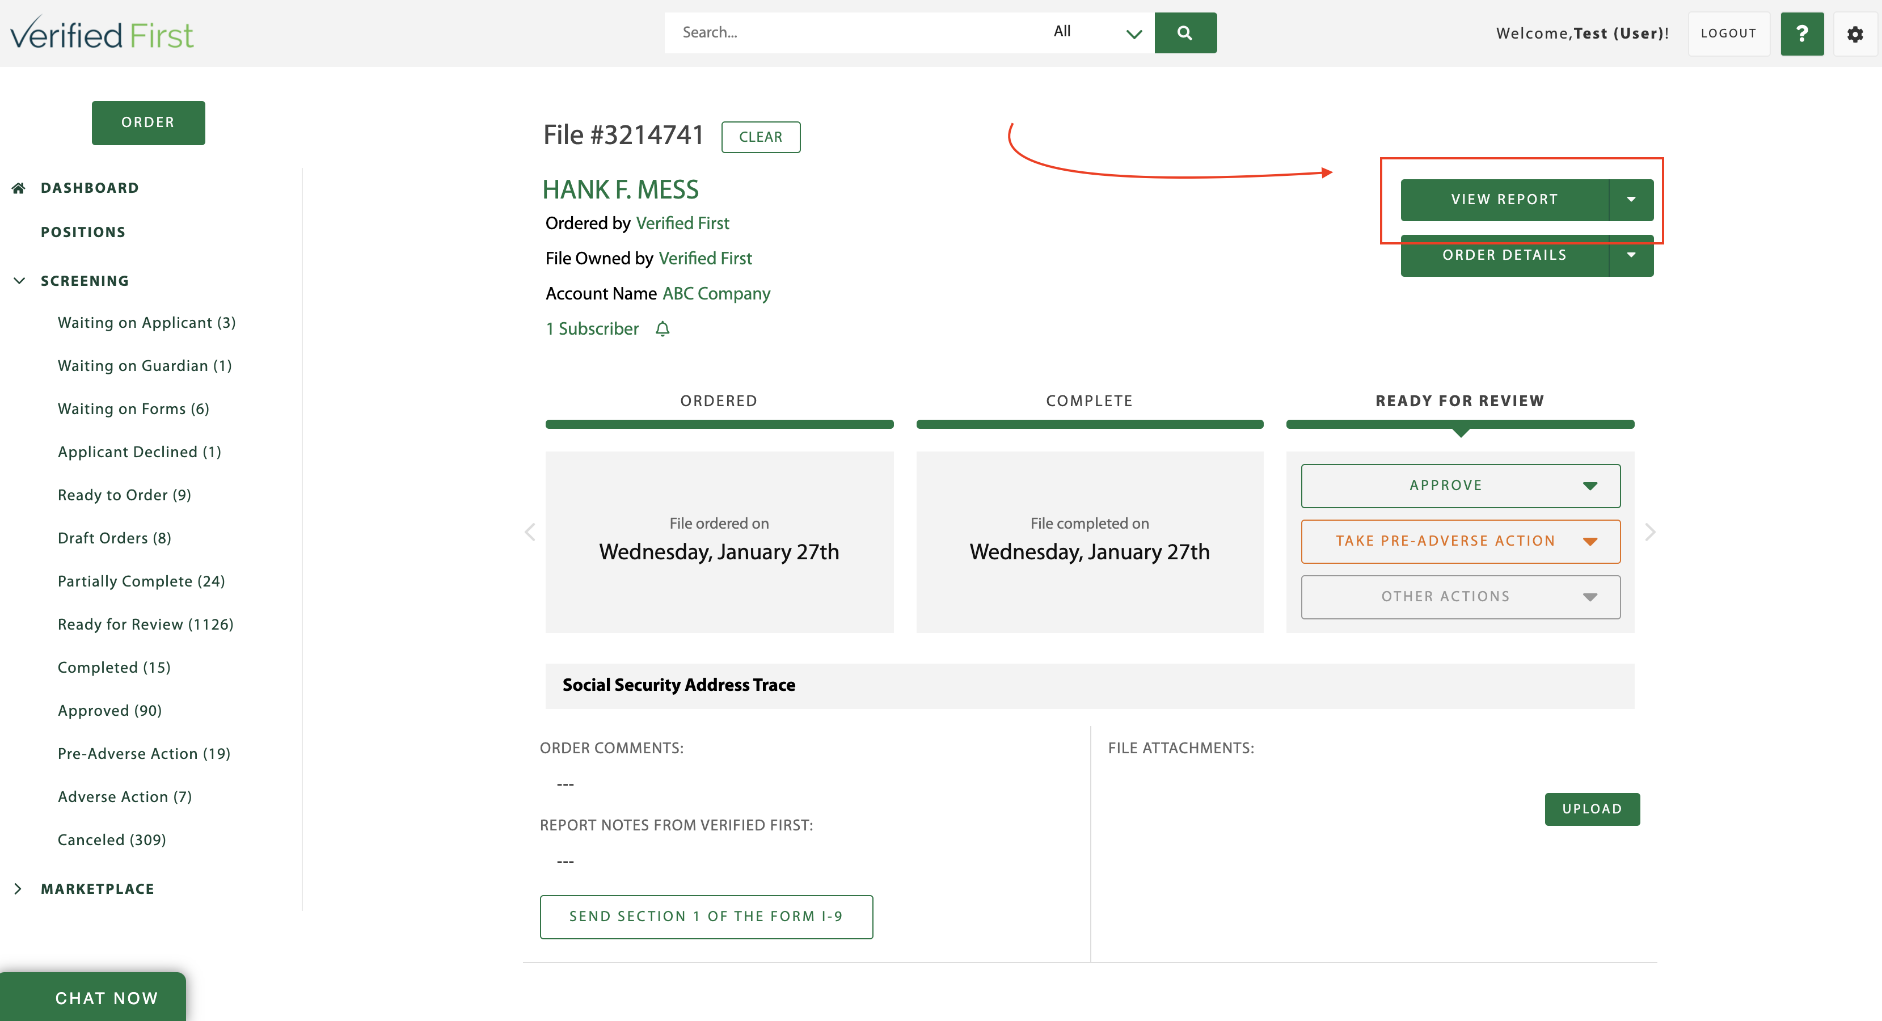
Task: Open Ordered by Verified First link
Action: point(682,223)
